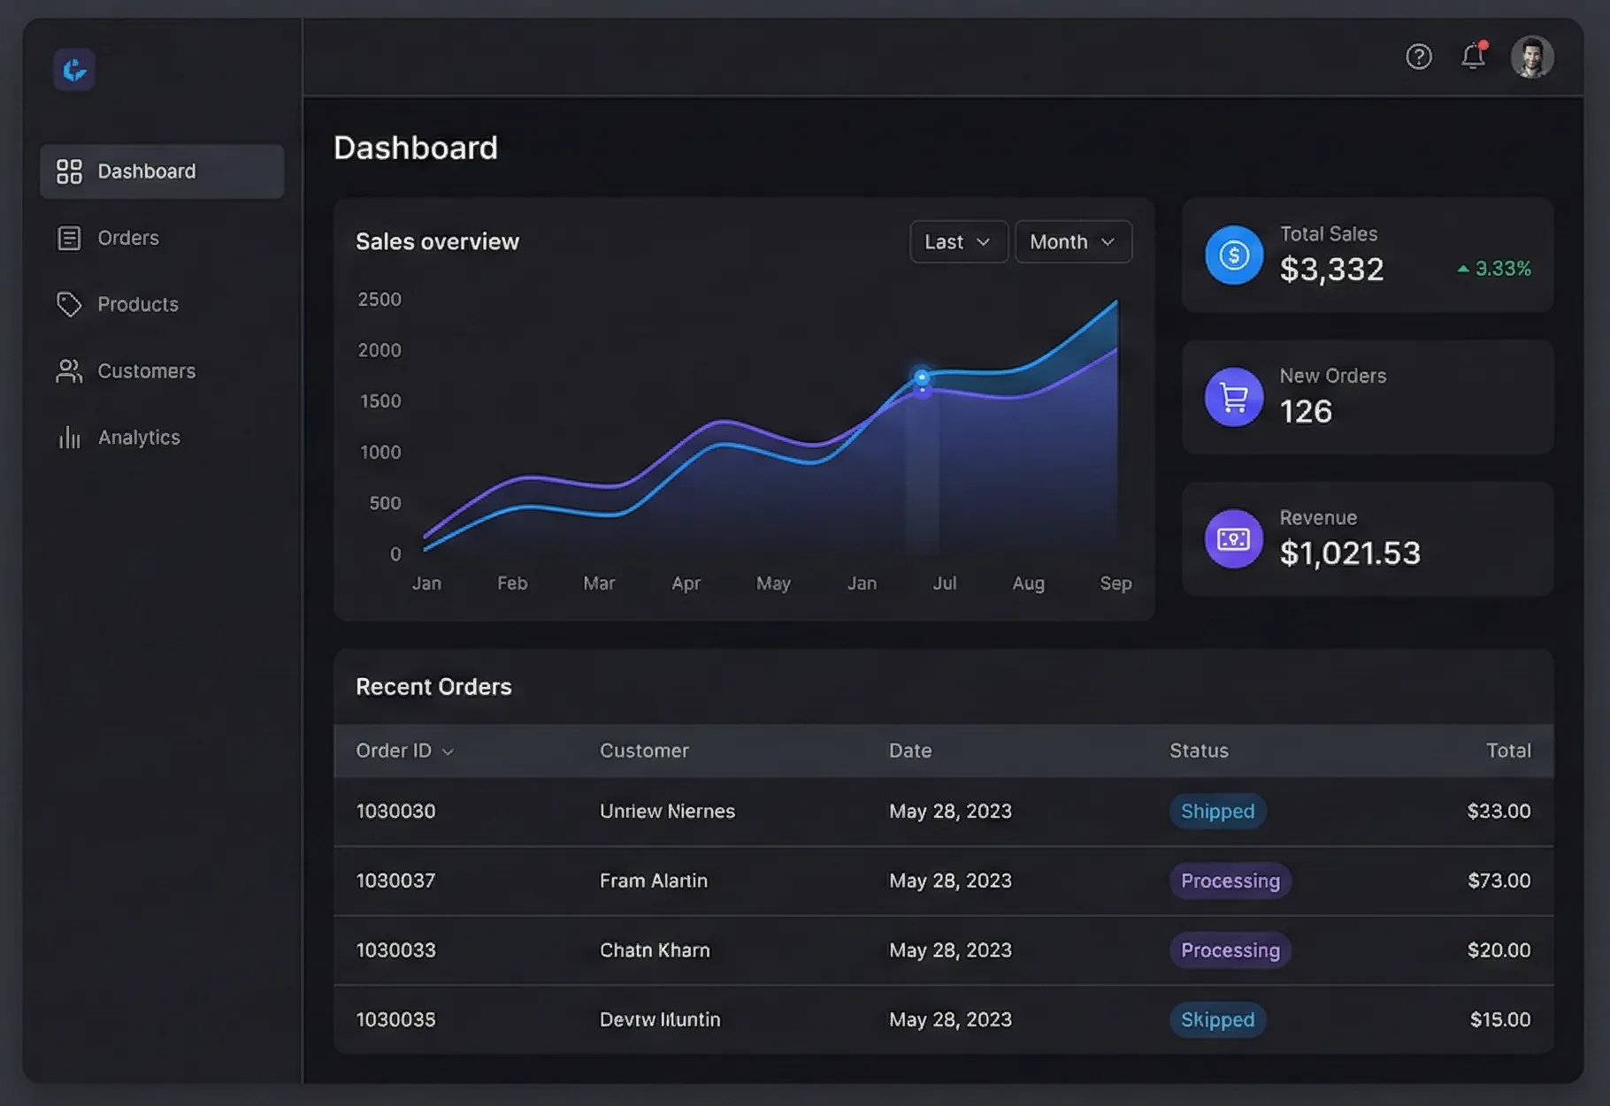Toggle Order ID column sorting

coord(403,751)
